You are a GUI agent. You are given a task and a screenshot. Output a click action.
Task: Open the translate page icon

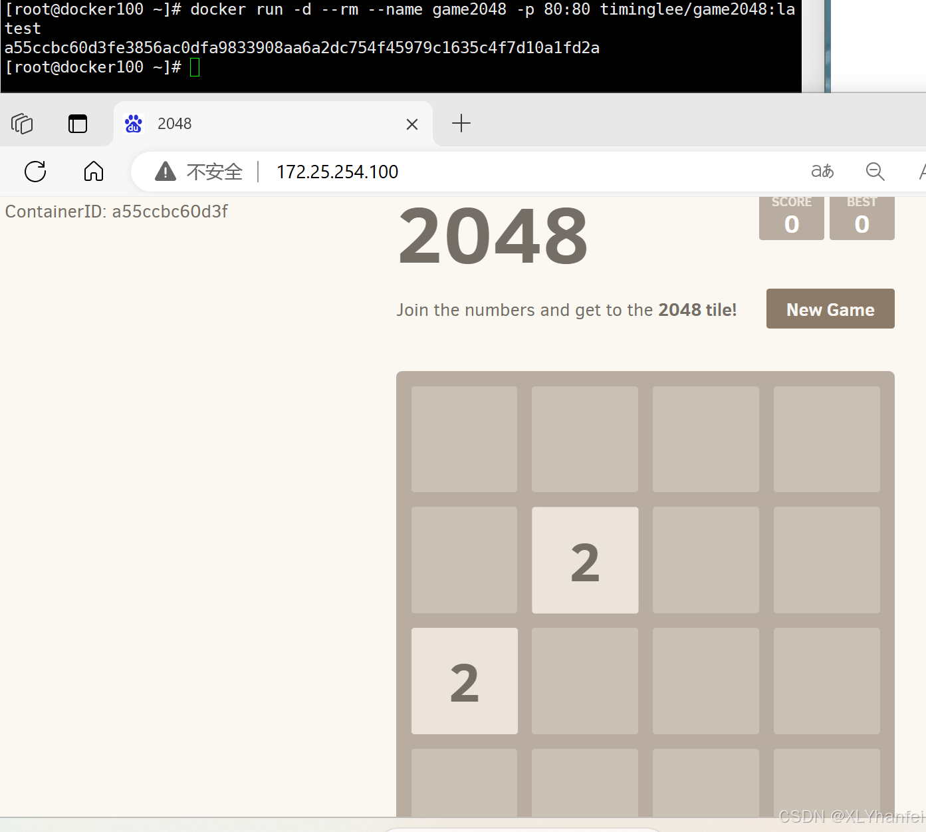tap(822, 172)
